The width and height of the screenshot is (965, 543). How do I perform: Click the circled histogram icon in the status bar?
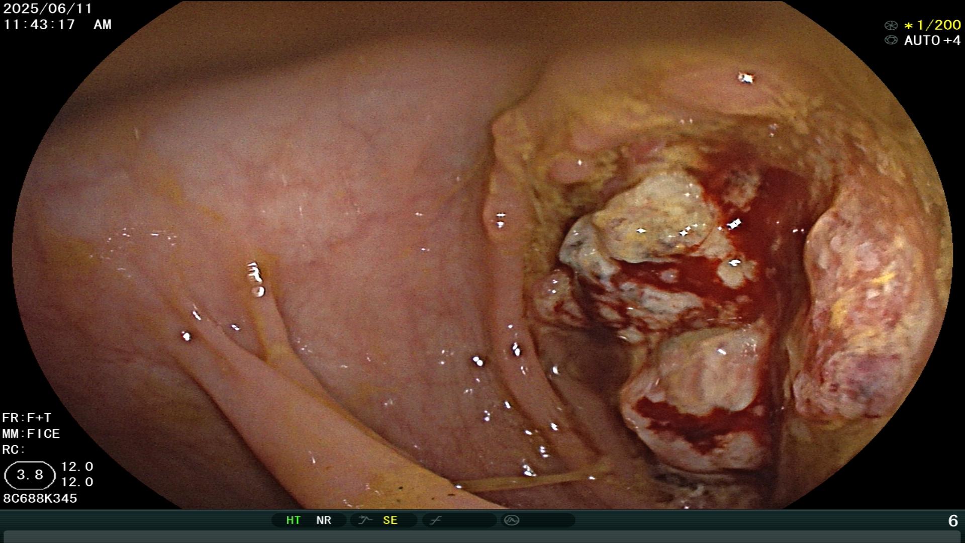[x=512, y=520]
